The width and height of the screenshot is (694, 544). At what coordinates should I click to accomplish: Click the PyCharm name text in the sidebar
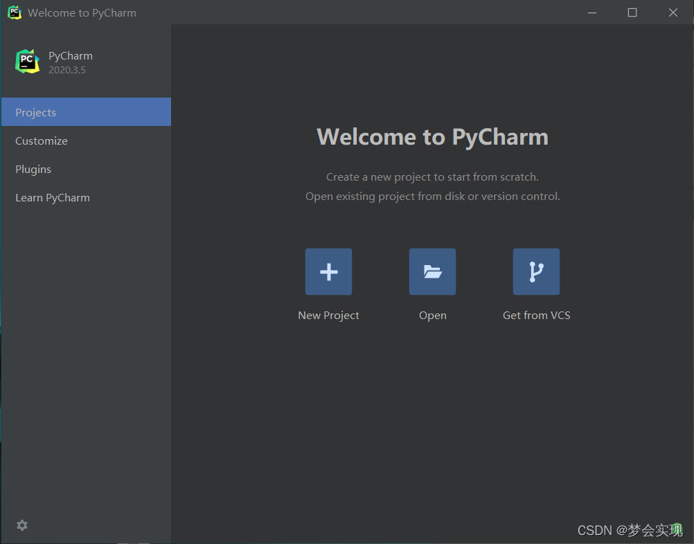pyautogui.click(x=71, y=56)
